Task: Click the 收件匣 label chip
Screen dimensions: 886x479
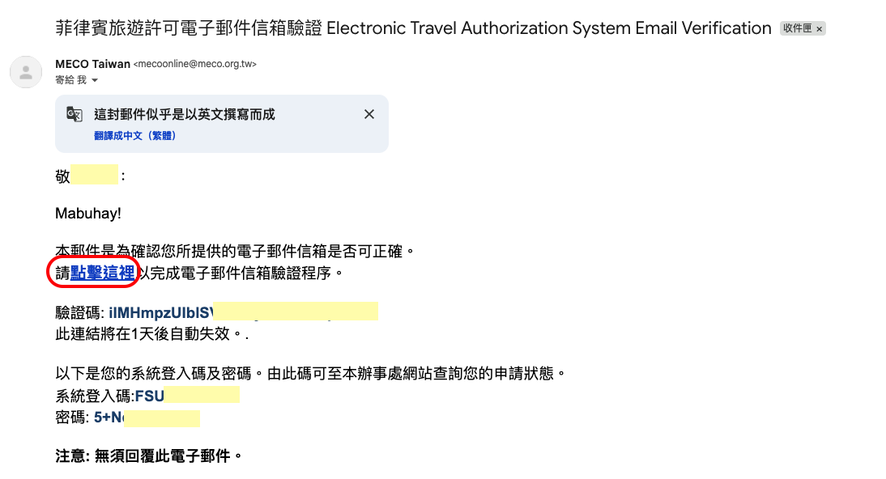Action: point(797,29)
